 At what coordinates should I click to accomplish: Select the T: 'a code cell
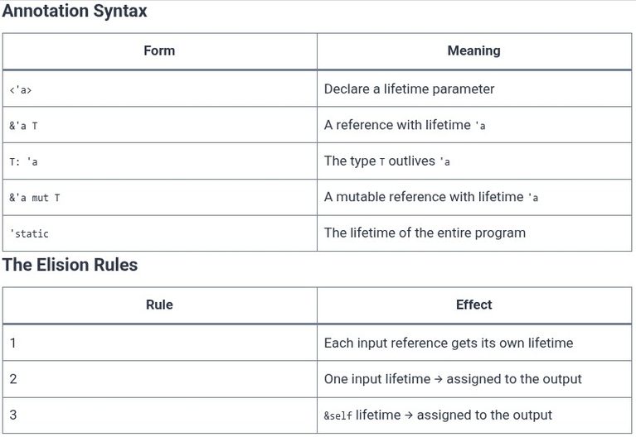coord(160,161)
